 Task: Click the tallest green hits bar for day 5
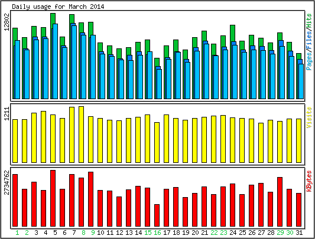[53, 18]
